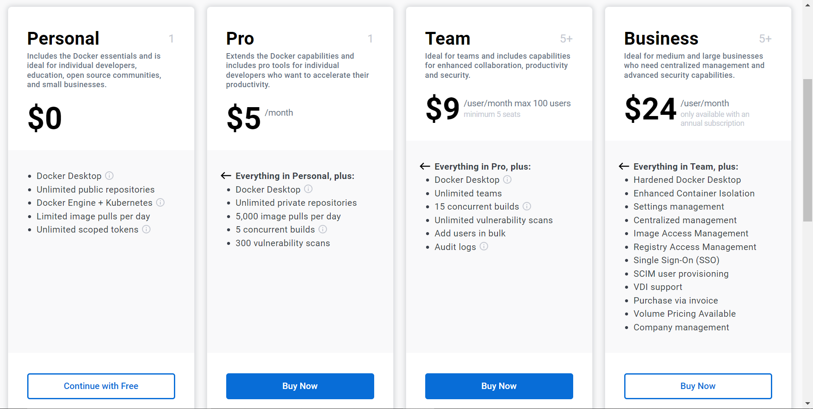Click the info icon beside Unlimited scoped tokens
Image resolution: width=813 pixels, height=409 pixels.
click(147, 230)
